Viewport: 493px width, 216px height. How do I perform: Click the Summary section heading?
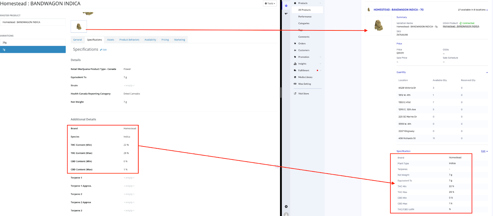(x=401, y=17)
